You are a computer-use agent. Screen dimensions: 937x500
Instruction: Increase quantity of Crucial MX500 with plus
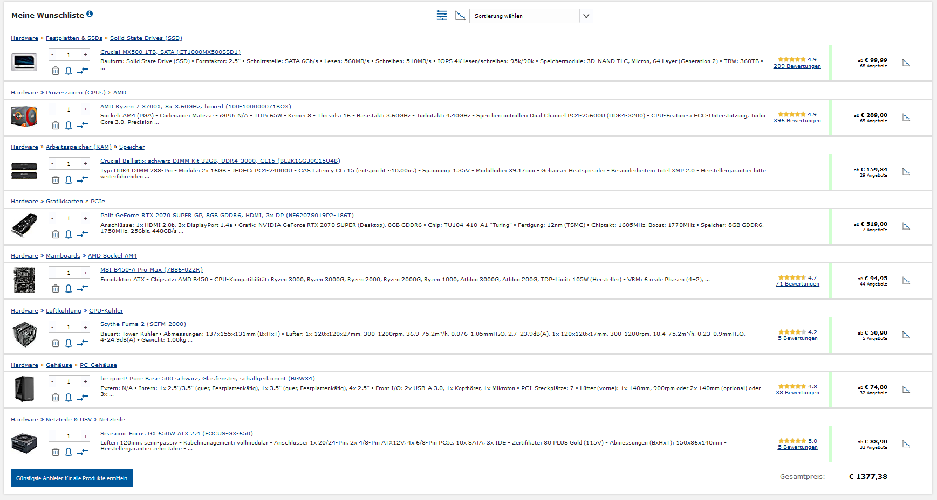click(85, 55)
